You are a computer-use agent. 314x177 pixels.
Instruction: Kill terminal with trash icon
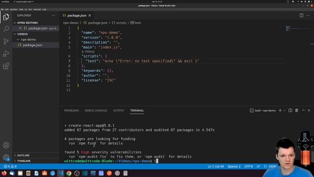296,110
